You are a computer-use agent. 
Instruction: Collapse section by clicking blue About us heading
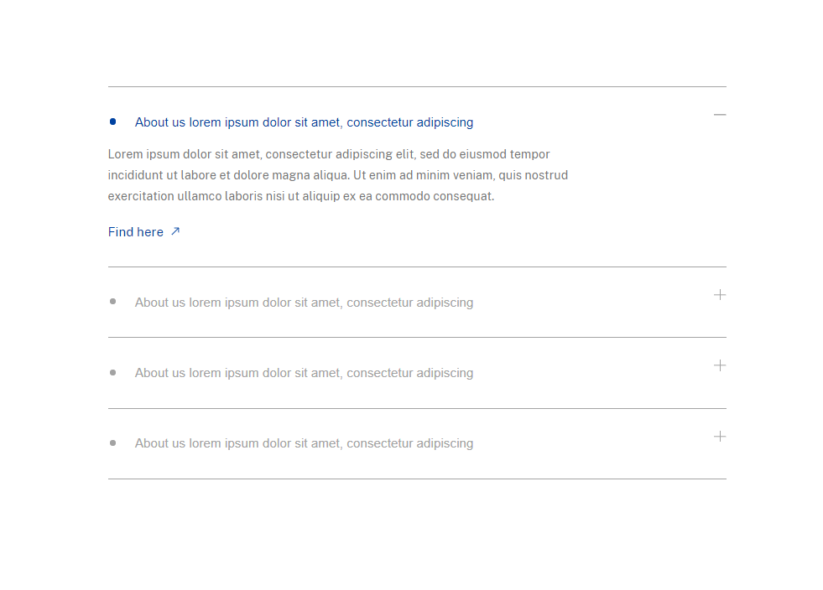(304, 122)
